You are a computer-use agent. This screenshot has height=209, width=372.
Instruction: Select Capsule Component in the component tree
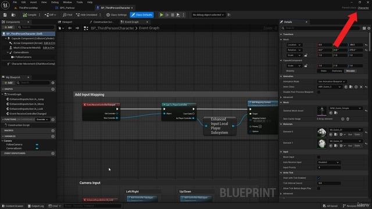coord(33,38)
